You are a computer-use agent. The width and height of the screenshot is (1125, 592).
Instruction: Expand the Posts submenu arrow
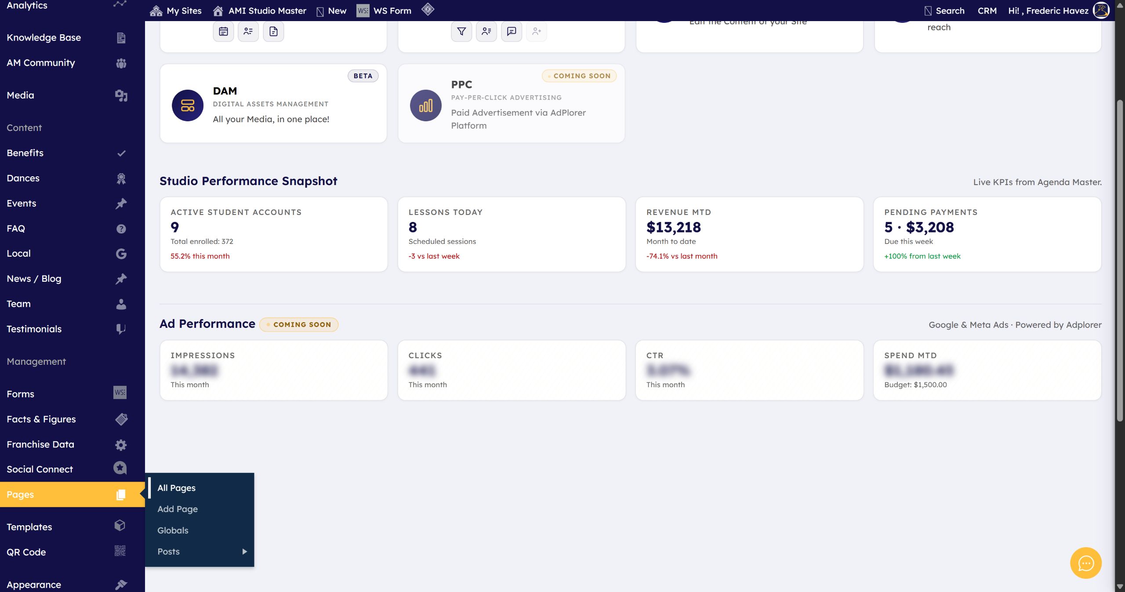point(245,551)
